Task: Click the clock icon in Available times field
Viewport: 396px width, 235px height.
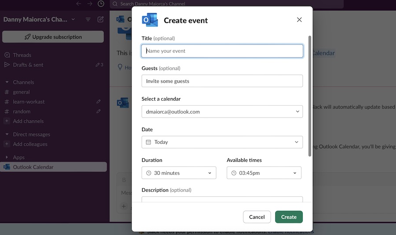Action: [234, 173]
